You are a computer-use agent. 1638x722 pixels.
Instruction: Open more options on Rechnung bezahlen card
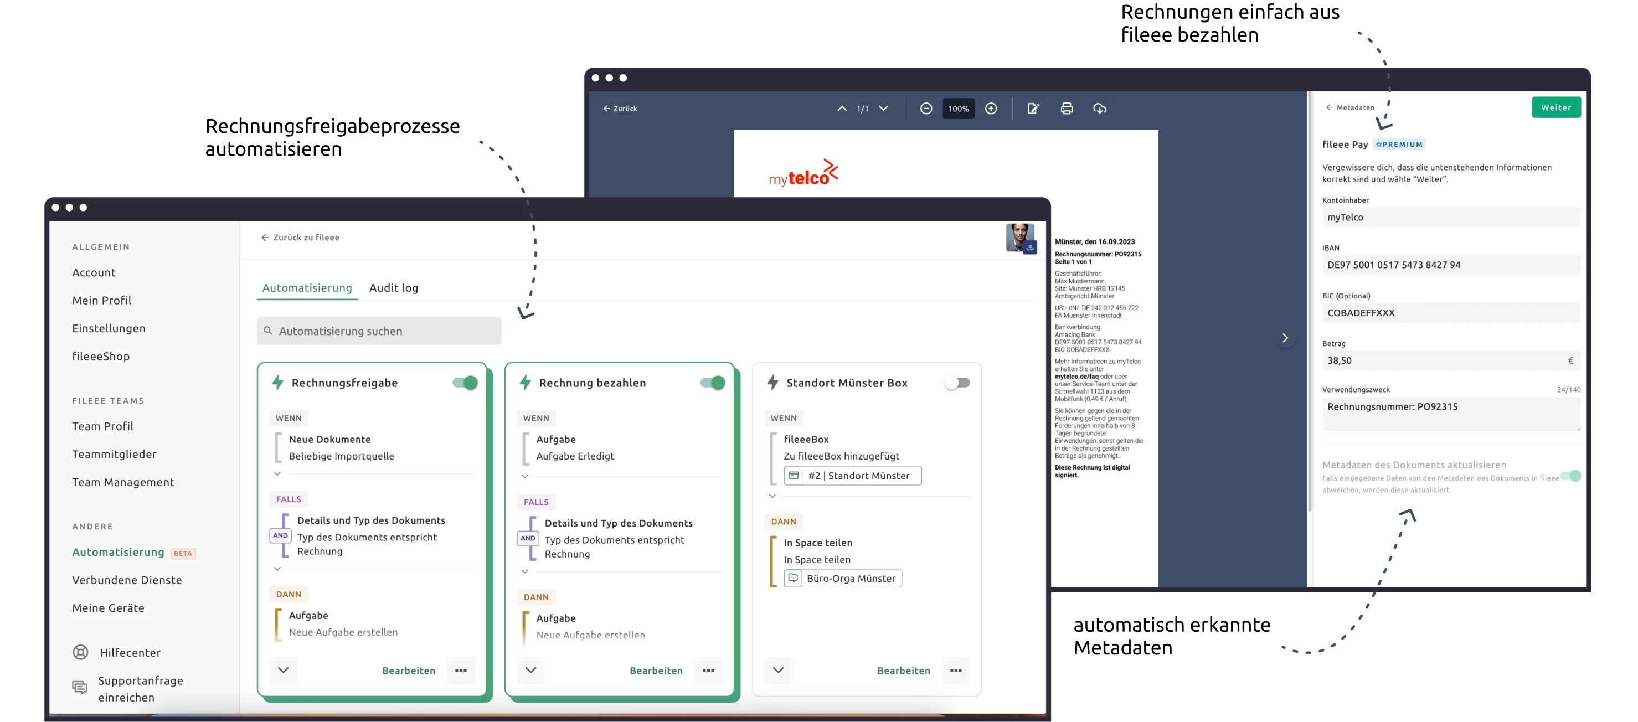coord(708,670)
